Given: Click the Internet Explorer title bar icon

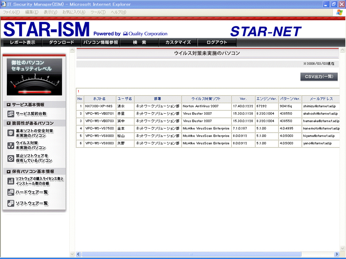Looking at the screenshot, I should 3,4.
